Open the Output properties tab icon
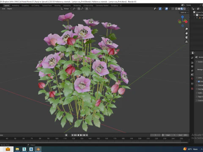Image resolution: width=203 pixels, height=152 pixels. (192, 67)
